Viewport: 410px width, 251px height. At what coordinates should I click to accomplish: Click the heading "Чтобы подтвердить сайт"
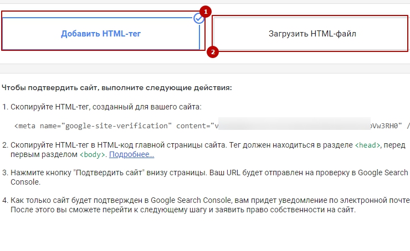(x=117, y=87)
